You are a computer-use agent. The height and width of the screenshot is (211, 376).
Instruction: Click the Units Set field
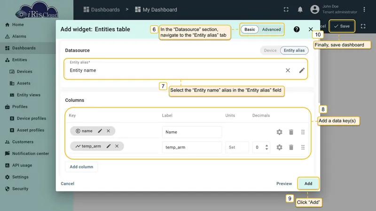pos(237,147)
